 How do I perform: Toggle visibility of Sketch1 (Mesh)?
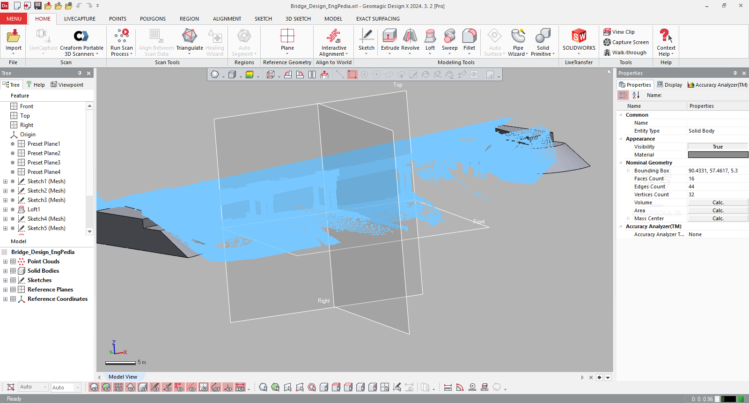[x=13, y=181]
